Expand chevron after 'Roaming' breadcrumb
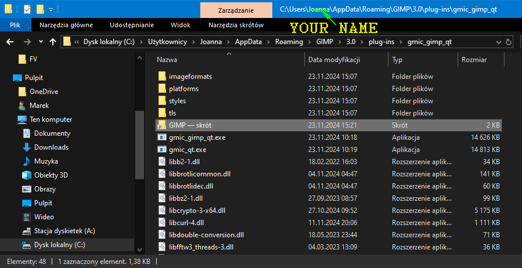Screen dimensions: 522x268 309,42
